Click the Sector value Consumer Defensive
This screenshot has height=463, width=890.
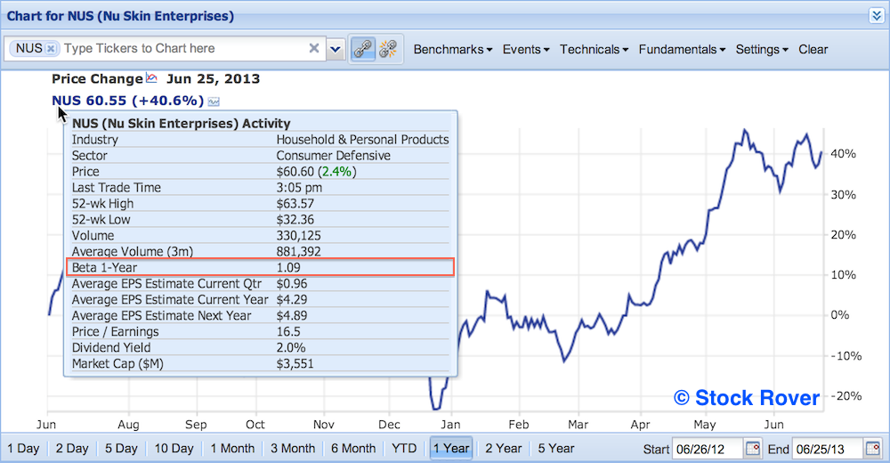click(333, 156)
